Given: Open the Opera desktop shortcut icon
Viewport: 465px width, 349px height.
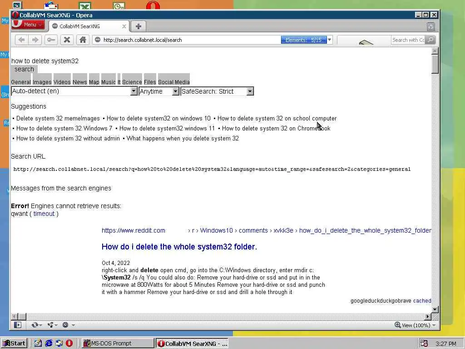Looking at the screenshot, I should [x=153, y=5].
